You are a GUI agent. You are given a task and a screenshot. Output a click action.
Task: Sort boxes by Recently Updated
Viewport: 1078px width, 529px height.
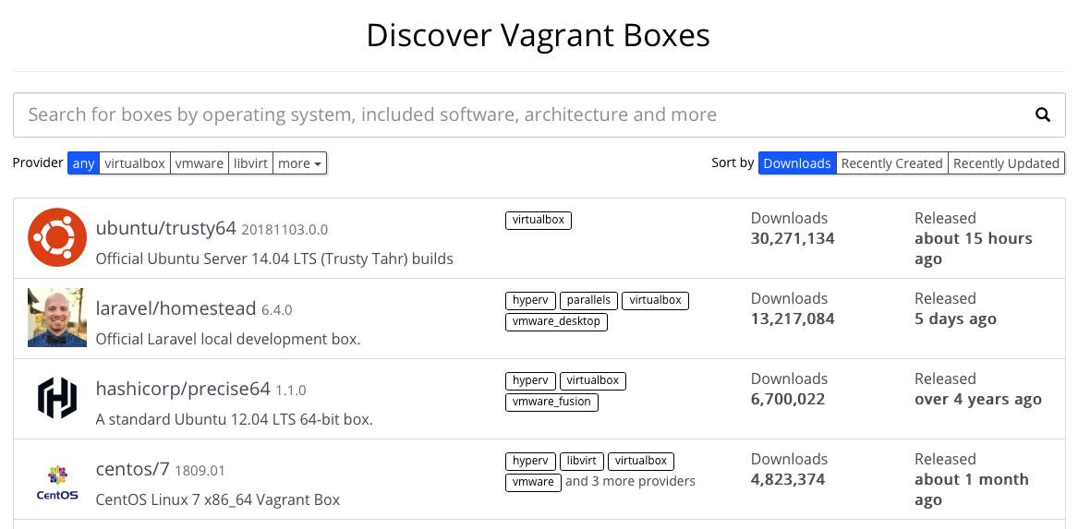tap(1006, 163)
